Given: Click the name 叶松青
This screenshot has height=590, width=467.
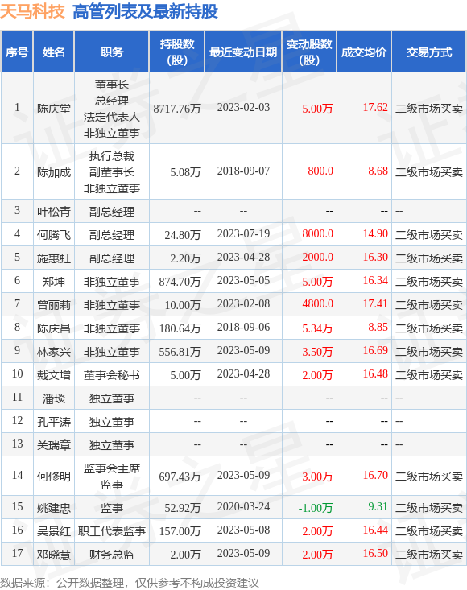Looking at the screenshot, I should [54, 212].
